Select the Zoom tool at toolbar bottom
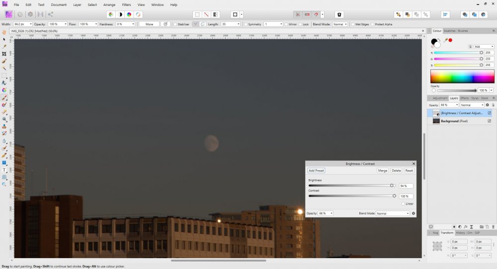497x269 pixels. click(x=4, y=184)
